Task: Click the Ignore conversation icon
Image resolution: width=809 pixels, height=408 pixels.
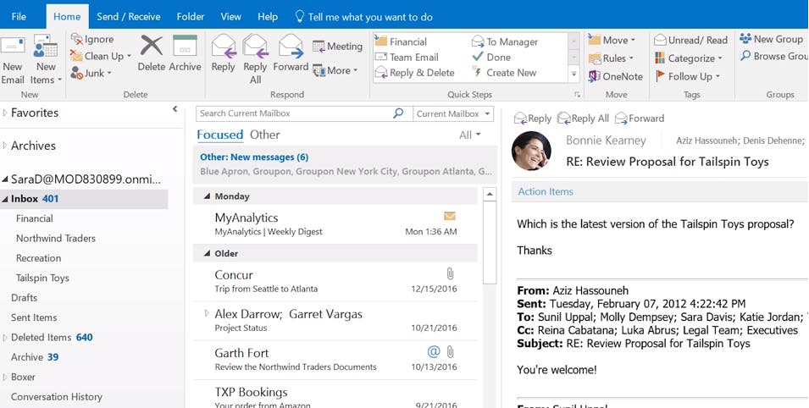Action: pos(77,39)
